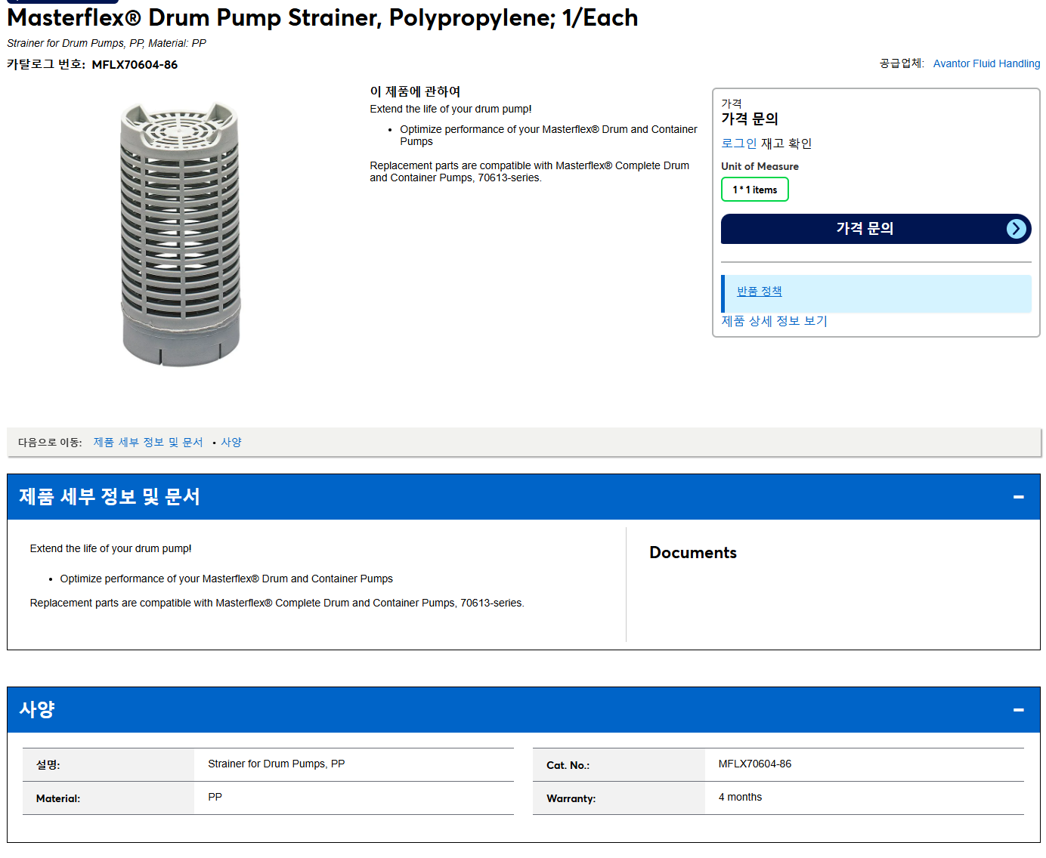The image size is (1046, 858).
Task: Click the Masterflex Drum Pump Strainer page title
Action: tap(323, 17)
